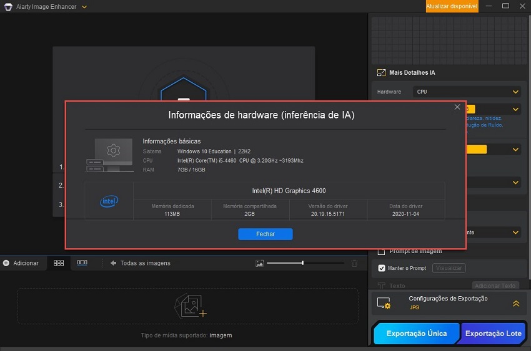The image size is (531, 351).
Task: Toggle the Prompt de imagem checkbox
Action: tap(381, 252)
